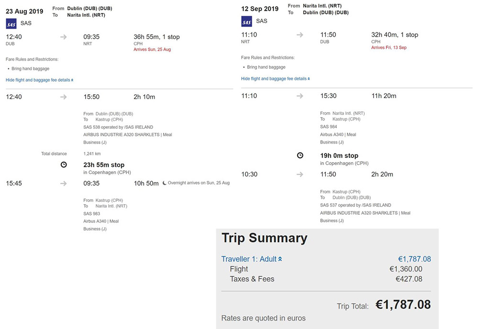This screenshot has height=329, width=479.
Task: Click the Trip Total amount
Action: point(403,305)
